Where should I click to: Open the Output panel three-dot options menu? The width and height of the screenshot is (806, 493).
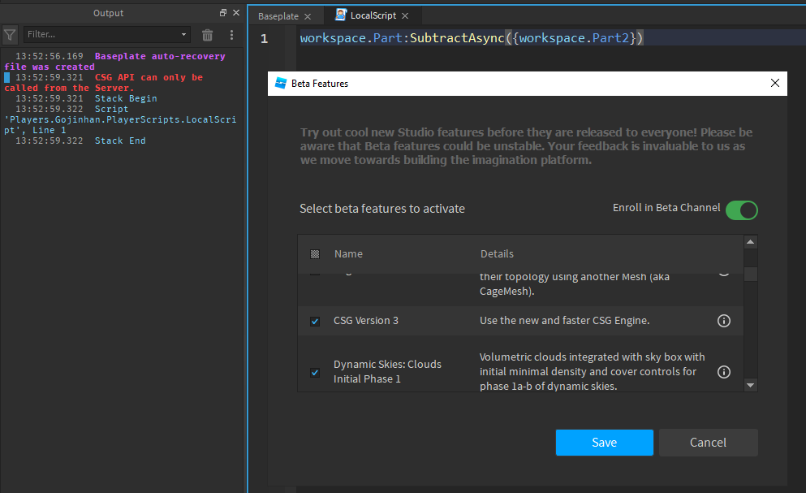pyautogui.click(x=231, y=35)
